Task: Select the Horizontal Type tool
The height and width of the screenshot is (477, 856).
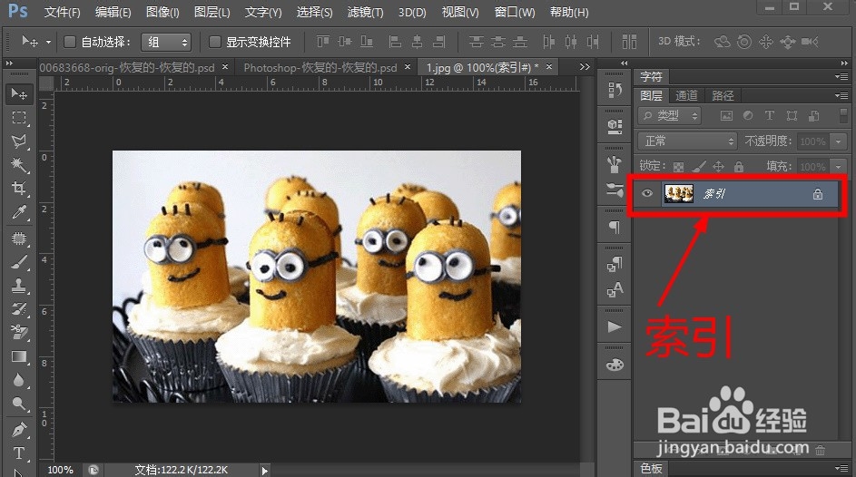Action: pos(19,453)
